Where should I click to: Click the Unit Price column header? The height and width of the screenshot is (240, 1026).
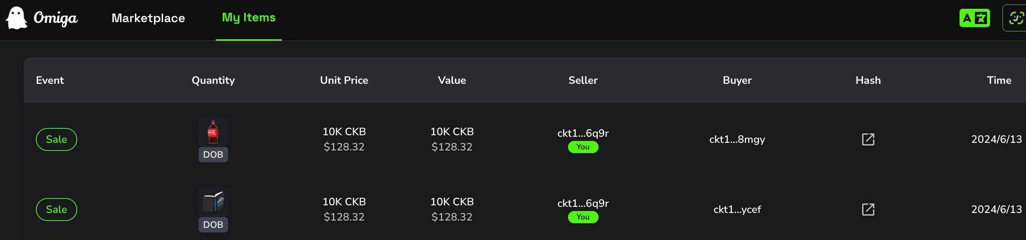click(344, 80)
